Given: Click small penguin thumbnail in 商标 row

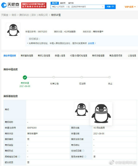Looking at the screenshot, I should pos(81,110).
